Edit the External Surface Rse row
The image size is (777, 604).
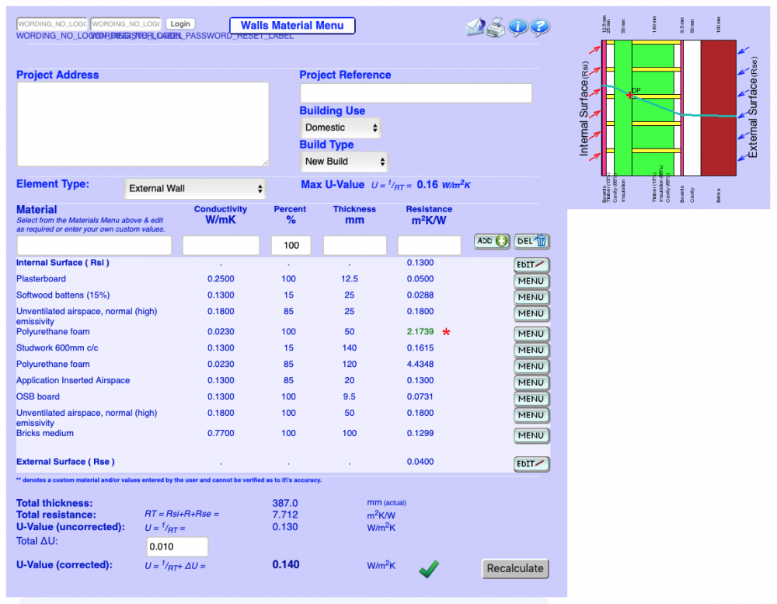click(x=531, y=464)
